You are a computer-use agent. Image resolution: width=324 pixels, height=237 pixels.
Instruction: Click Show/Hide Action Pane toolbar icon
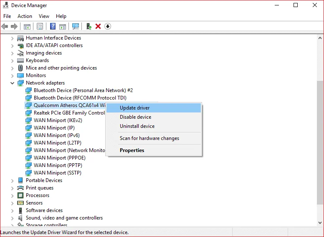point(63,26)
